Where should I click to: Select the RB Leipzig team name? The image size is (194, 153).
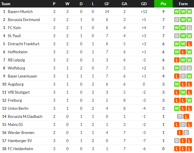(16, 60)
